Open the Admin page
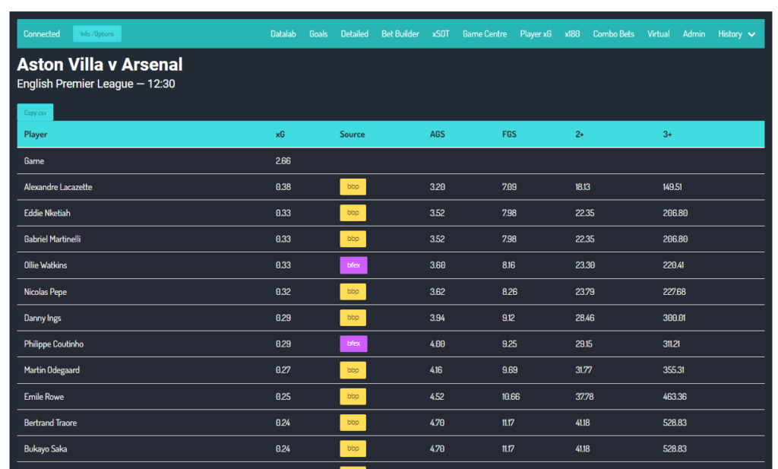This screenshot has height=469, width=778. click(x=694, y=33)
